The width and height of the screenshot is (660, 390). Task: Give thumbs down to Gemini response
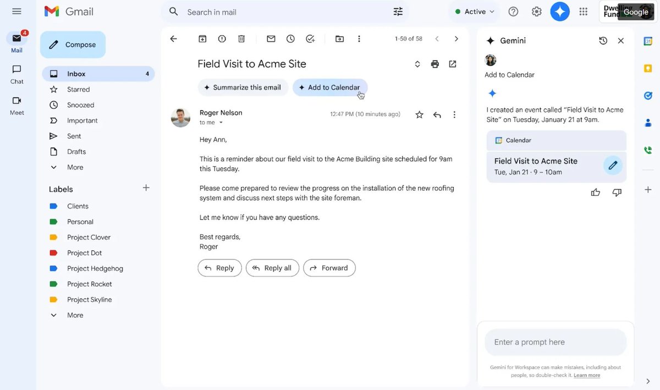pyautogui.click(x=617, y=192)
